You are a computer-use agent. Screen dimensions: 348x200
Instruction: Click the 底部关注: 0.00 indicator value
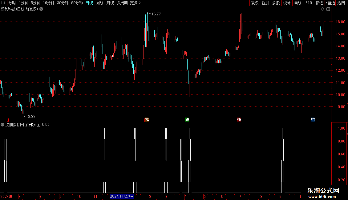[38, 125]
